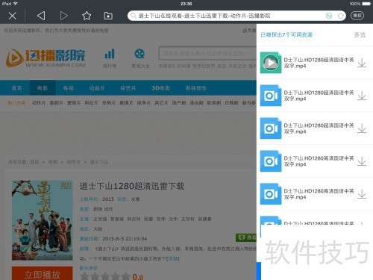Open the favorites folder icon
Viewport: 373px width, 280px height.
click(108, 16)
